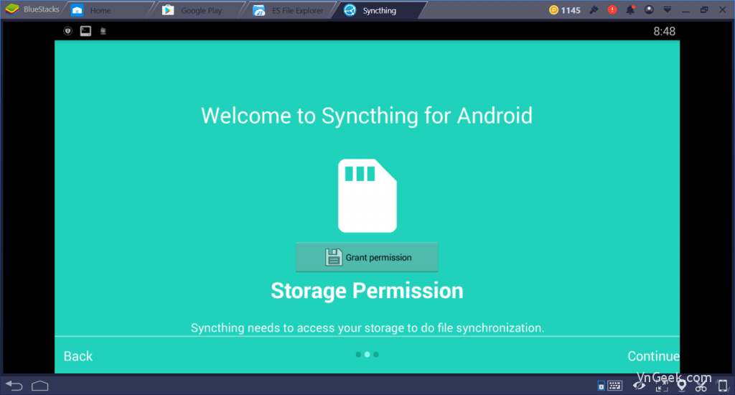Switch to the Google Play tab
735x395 pixels.
tap(200, 10)
